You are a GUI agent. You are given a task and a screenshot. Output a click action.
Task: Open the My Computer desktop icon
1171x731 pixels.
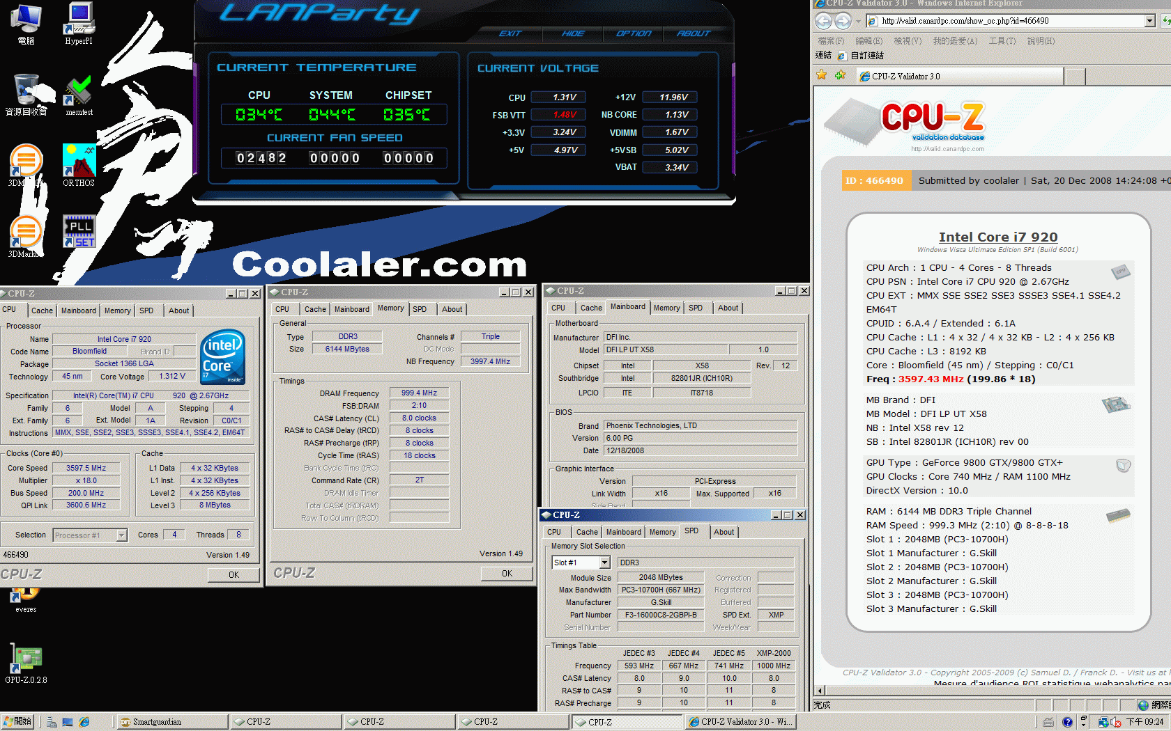coord(26,23)
